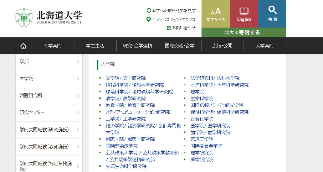
Task: Open 保健科学院/保健科学研究院 link
Action: (x=220, y=112)
